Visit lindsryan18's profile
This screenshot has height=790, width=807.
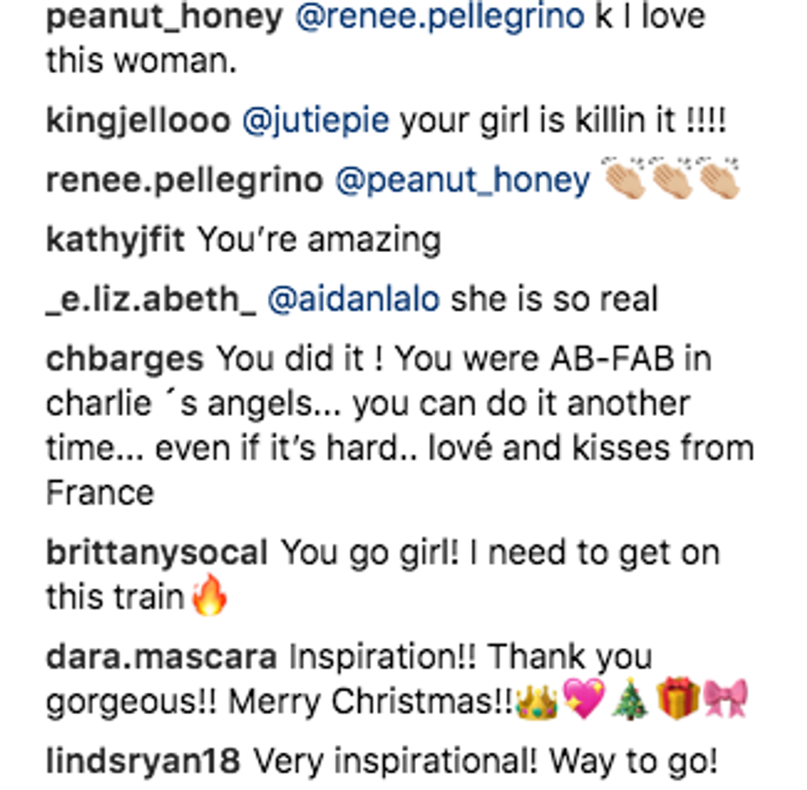point(142,762)
